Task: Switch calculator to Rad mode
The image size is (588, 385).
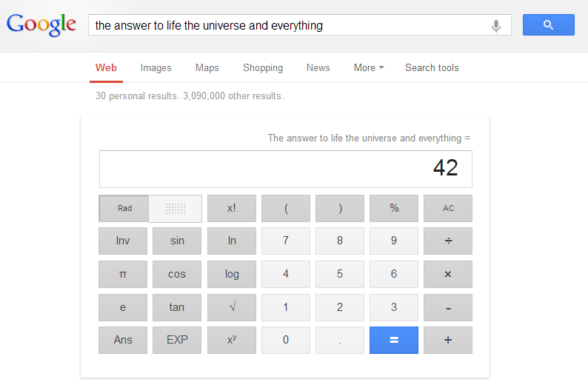Action: [x=124, y=209]
